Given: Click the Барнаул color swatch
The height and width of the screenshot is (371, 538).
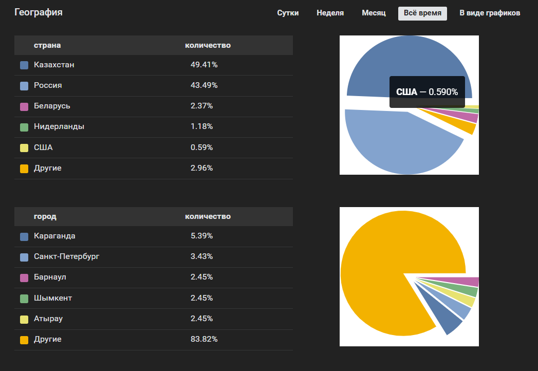Looking at the screenshot, I should [24, 277].
